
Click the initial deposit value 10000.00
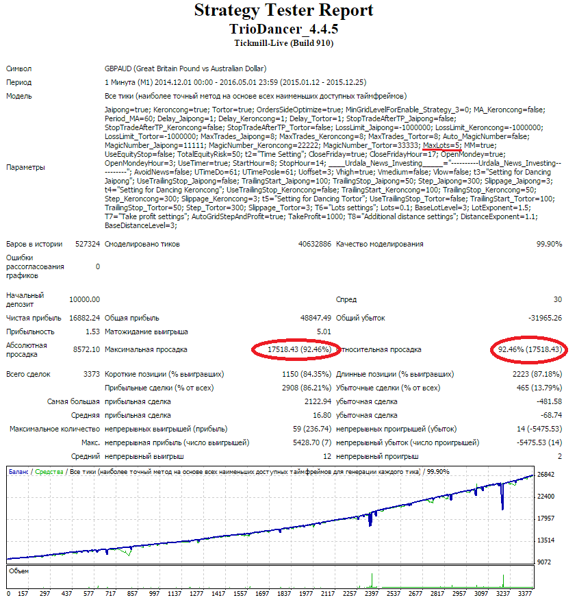click(x=84, y=299)
